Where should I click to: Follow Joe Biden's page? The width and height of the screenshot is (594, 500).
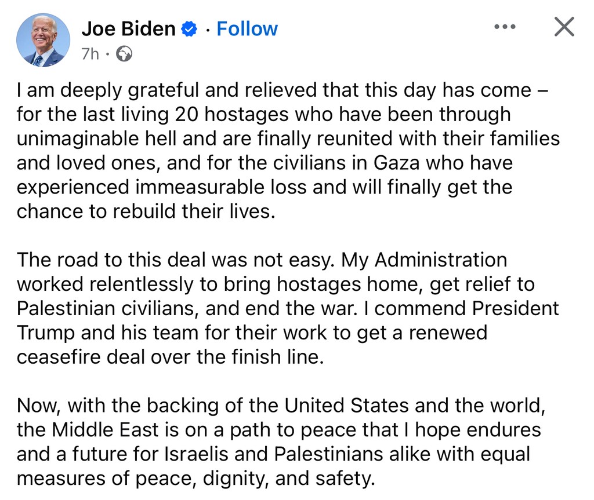coord(247,28)
